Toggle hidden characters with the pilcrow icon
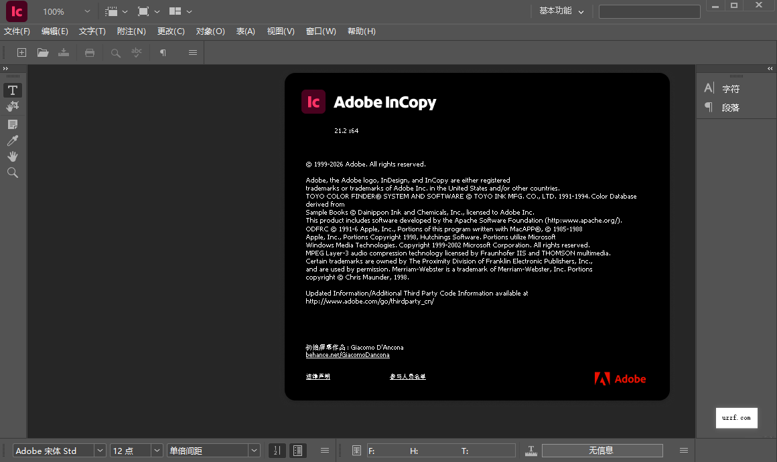The height and width of the screenshot is (462, 777). (x=162, y=52)
